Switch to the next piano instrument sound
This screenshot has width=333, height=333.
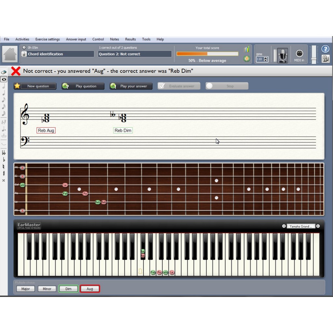(x=318, y=226)
